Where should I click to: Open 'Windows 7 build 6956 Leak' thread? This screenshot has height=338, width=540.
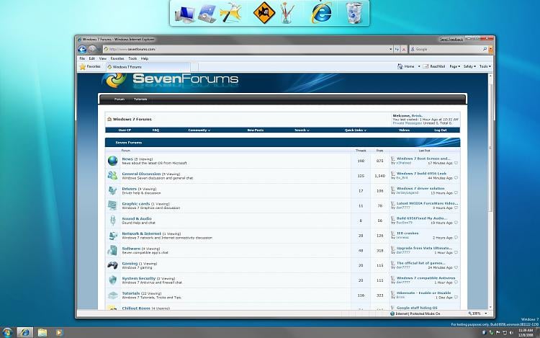[421, 174]
